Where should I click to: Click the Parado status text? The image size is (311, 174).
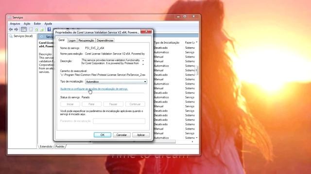(x=86, y=98)
